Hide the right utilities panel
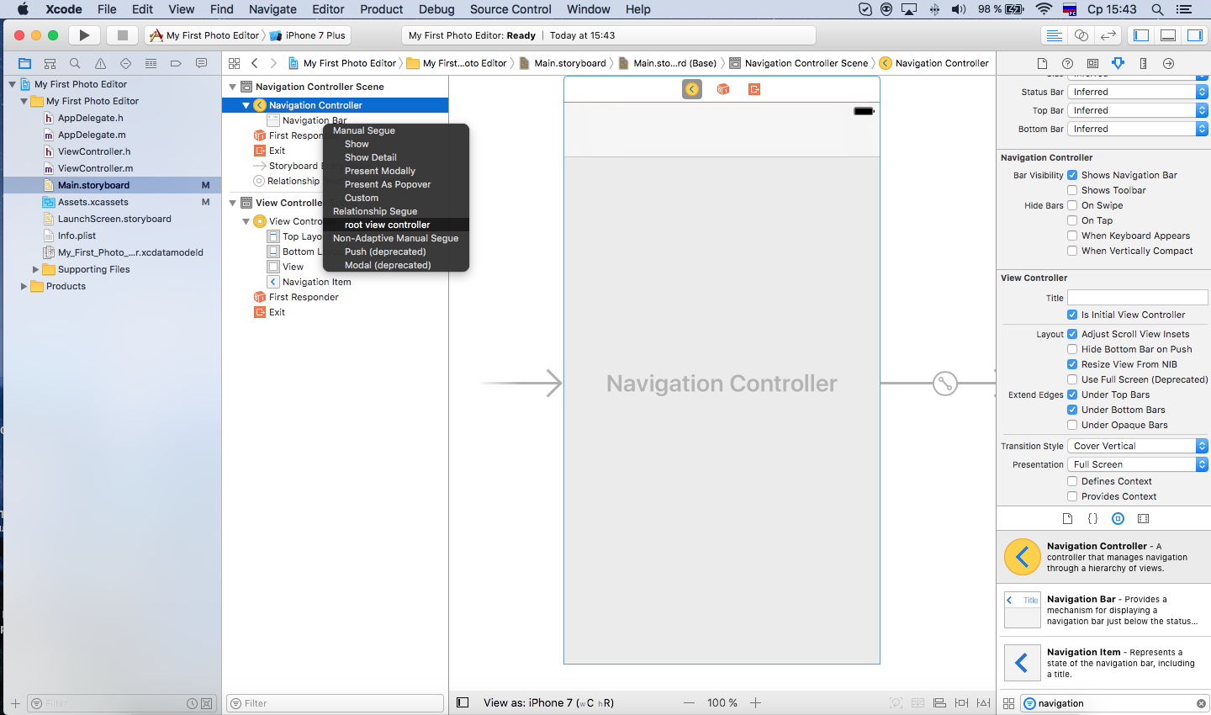 click(x=1194, y=35)
